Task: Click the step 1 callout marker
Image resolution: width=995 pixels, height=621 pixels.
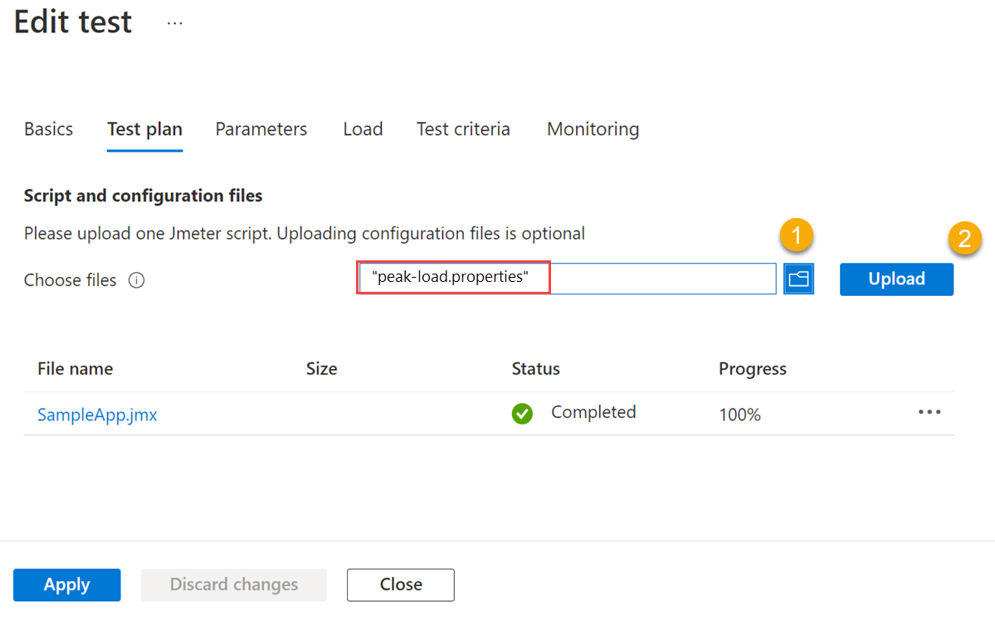Action: [x=796, y=235]
